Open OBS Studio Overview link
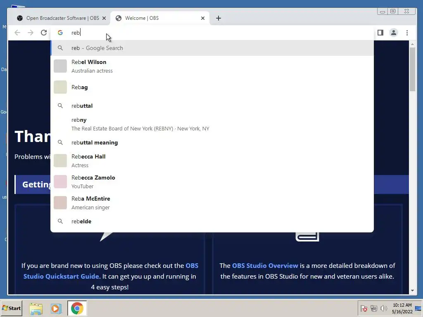 [265, 265]
